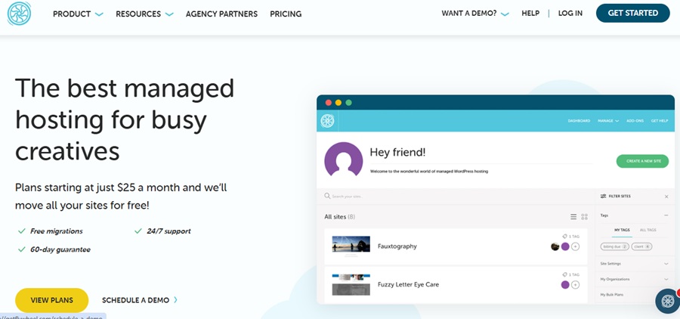Click the plus icon on Fuzzy Letter Eye Care
Image resolution: width=680 pixels, height=319 pixels.
576,285
